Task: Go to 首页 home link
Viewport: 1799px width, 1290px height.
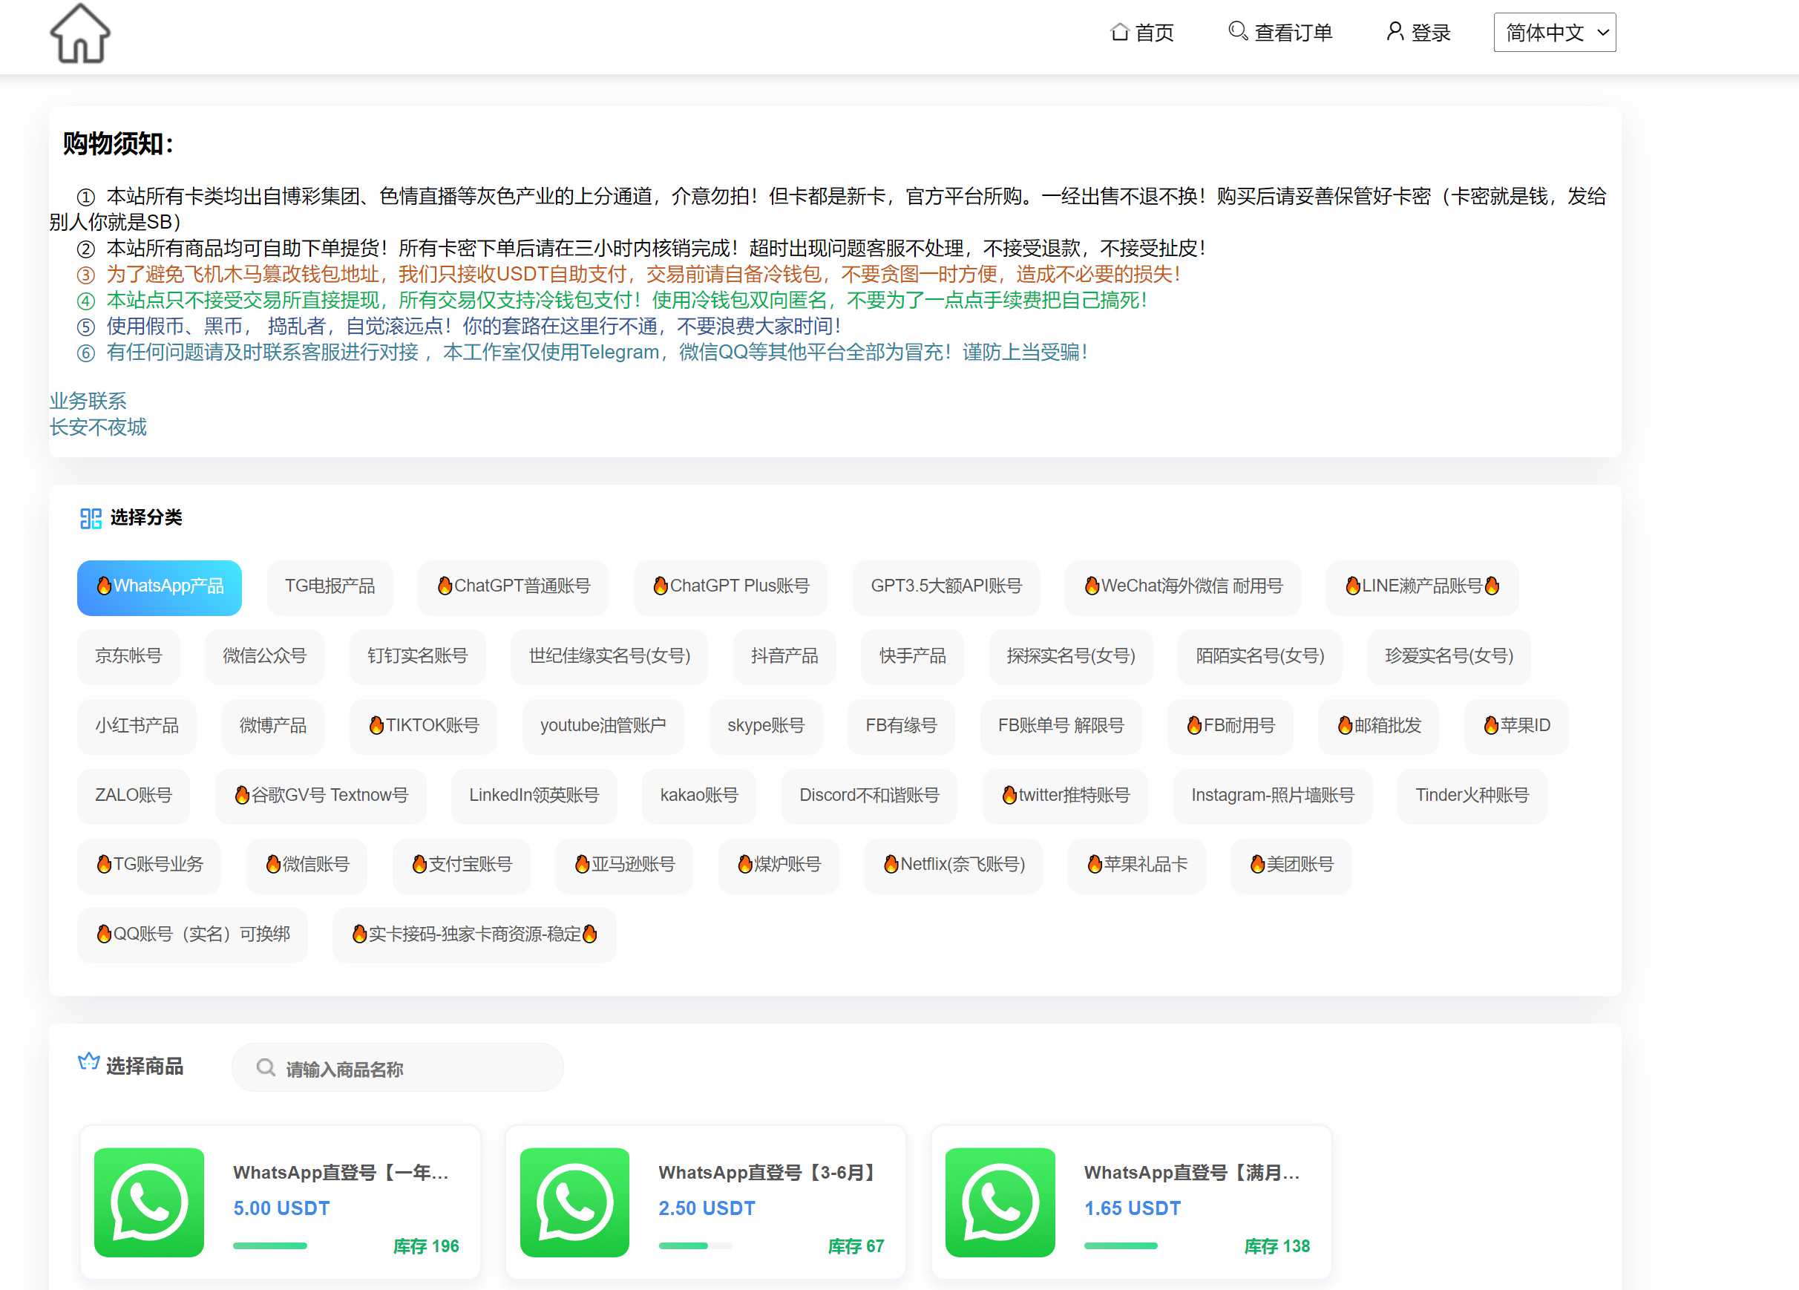Action: point(1142,33)
